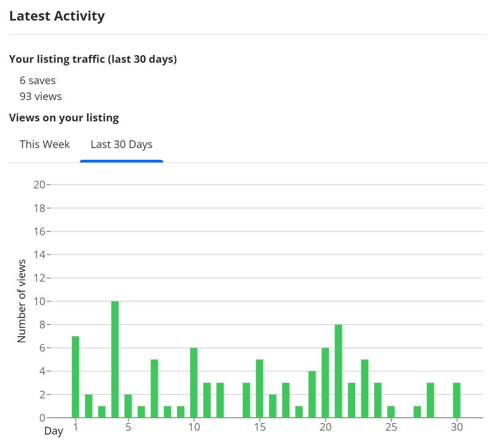Viewport: 491px width, 444px height.
Task: Click the day 28 bar with 3 views
Action: [431, 400]
